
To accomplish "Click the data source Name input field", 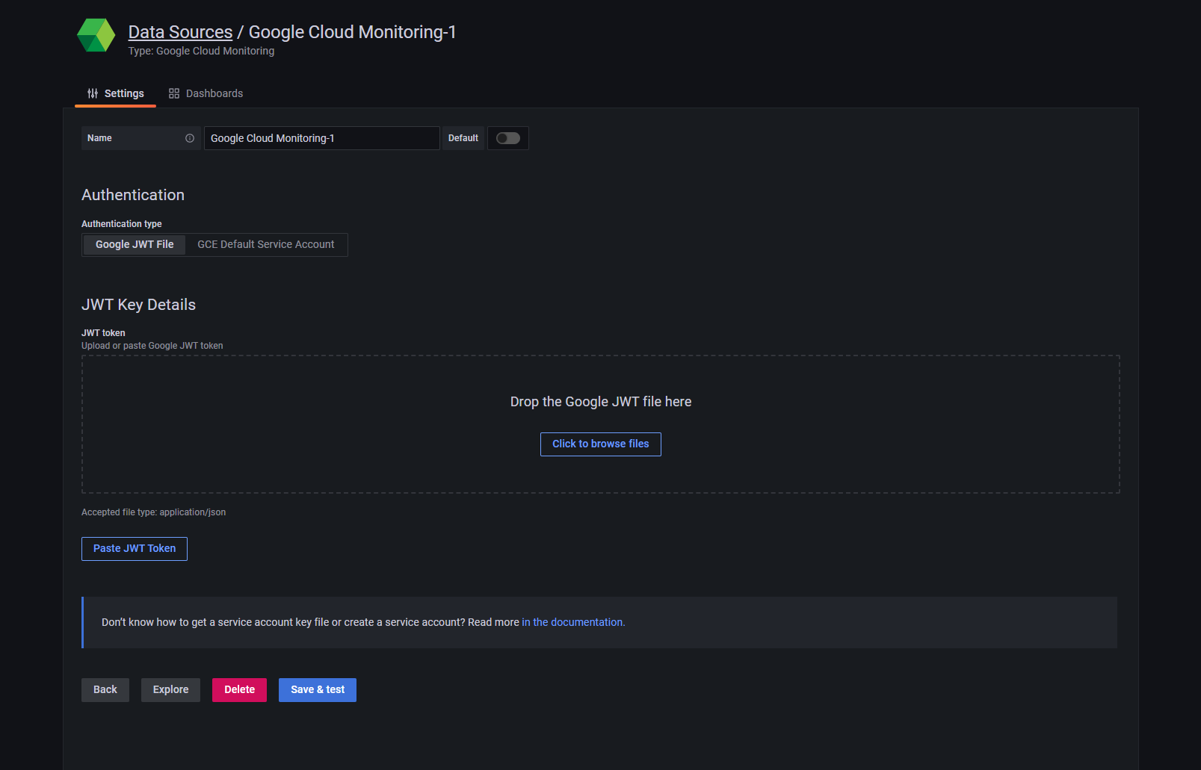I will [322, 138].
